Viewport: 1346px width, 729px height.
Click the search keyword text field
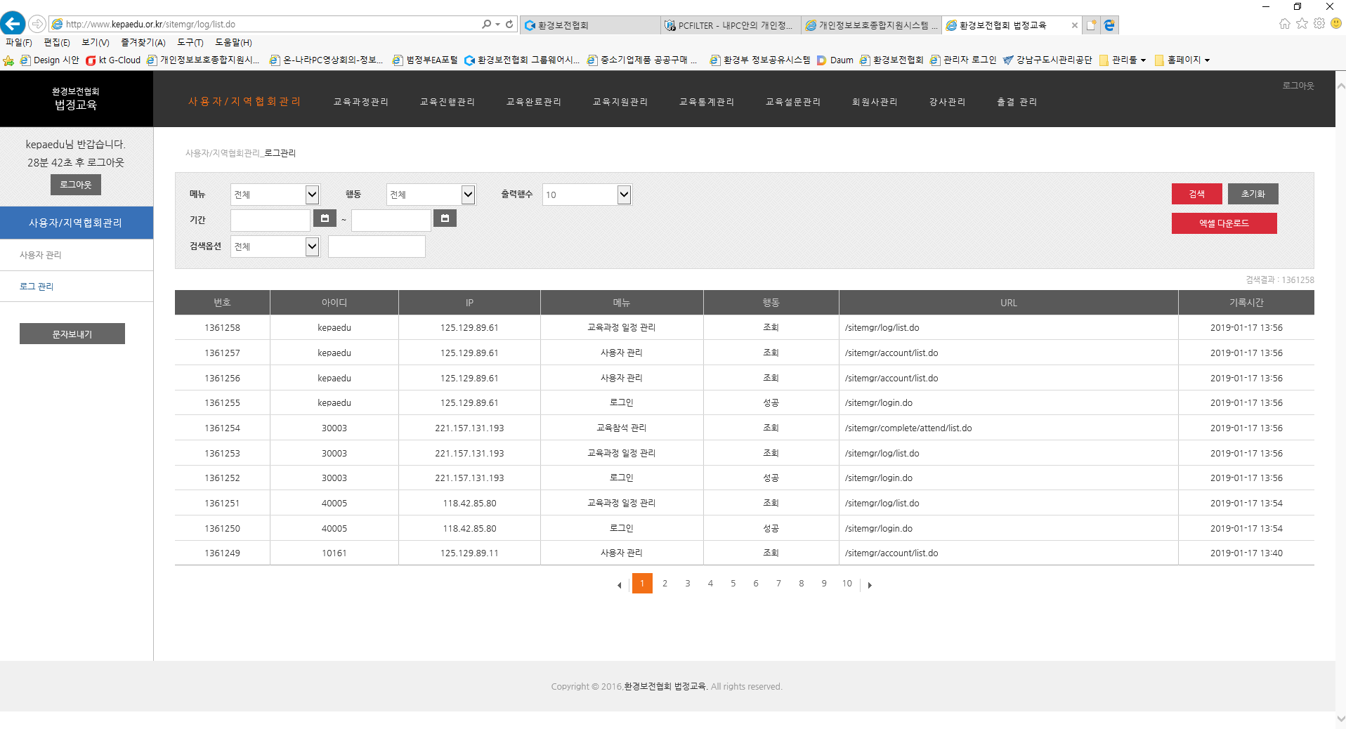coord(377,247)
